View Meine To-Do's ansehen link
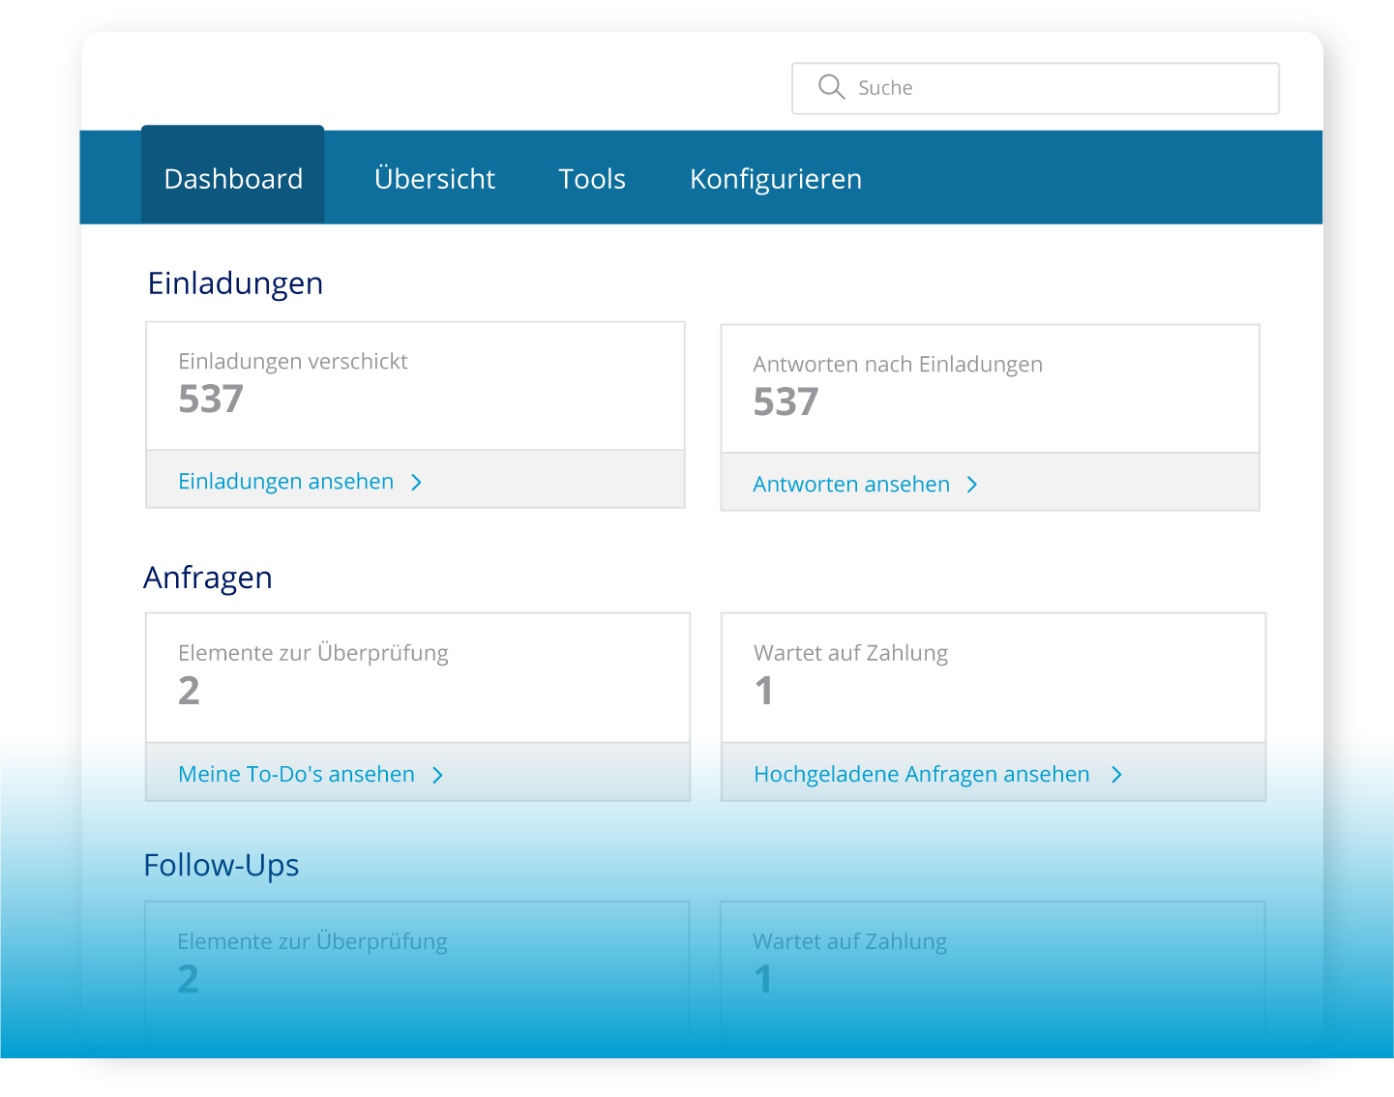1394x1097 pixels. tap(296, 774)
